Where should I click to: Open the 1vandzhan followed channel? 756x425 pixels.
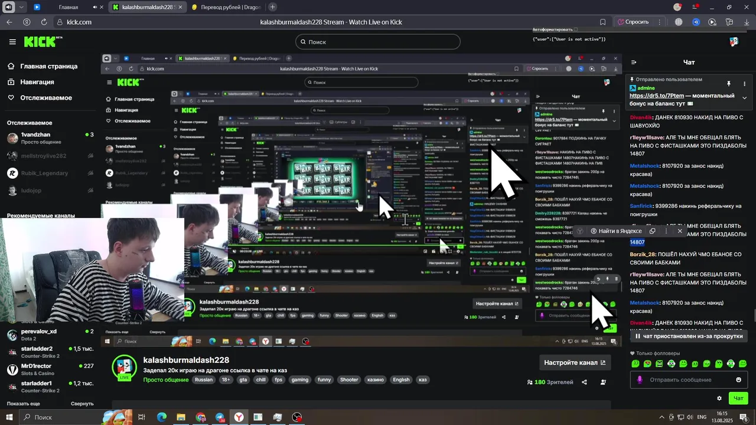[50, 138]
